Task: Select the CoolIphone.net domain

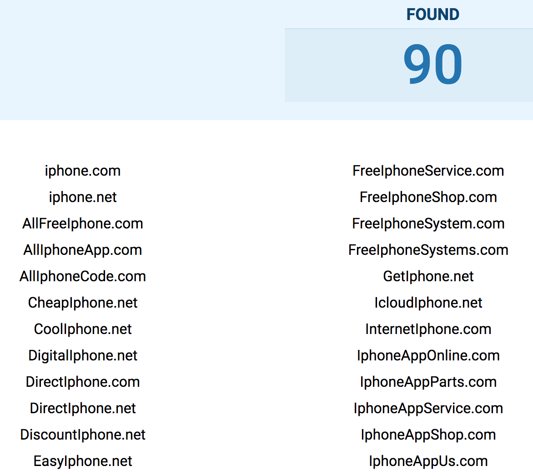Action: (x=83, y=329)
